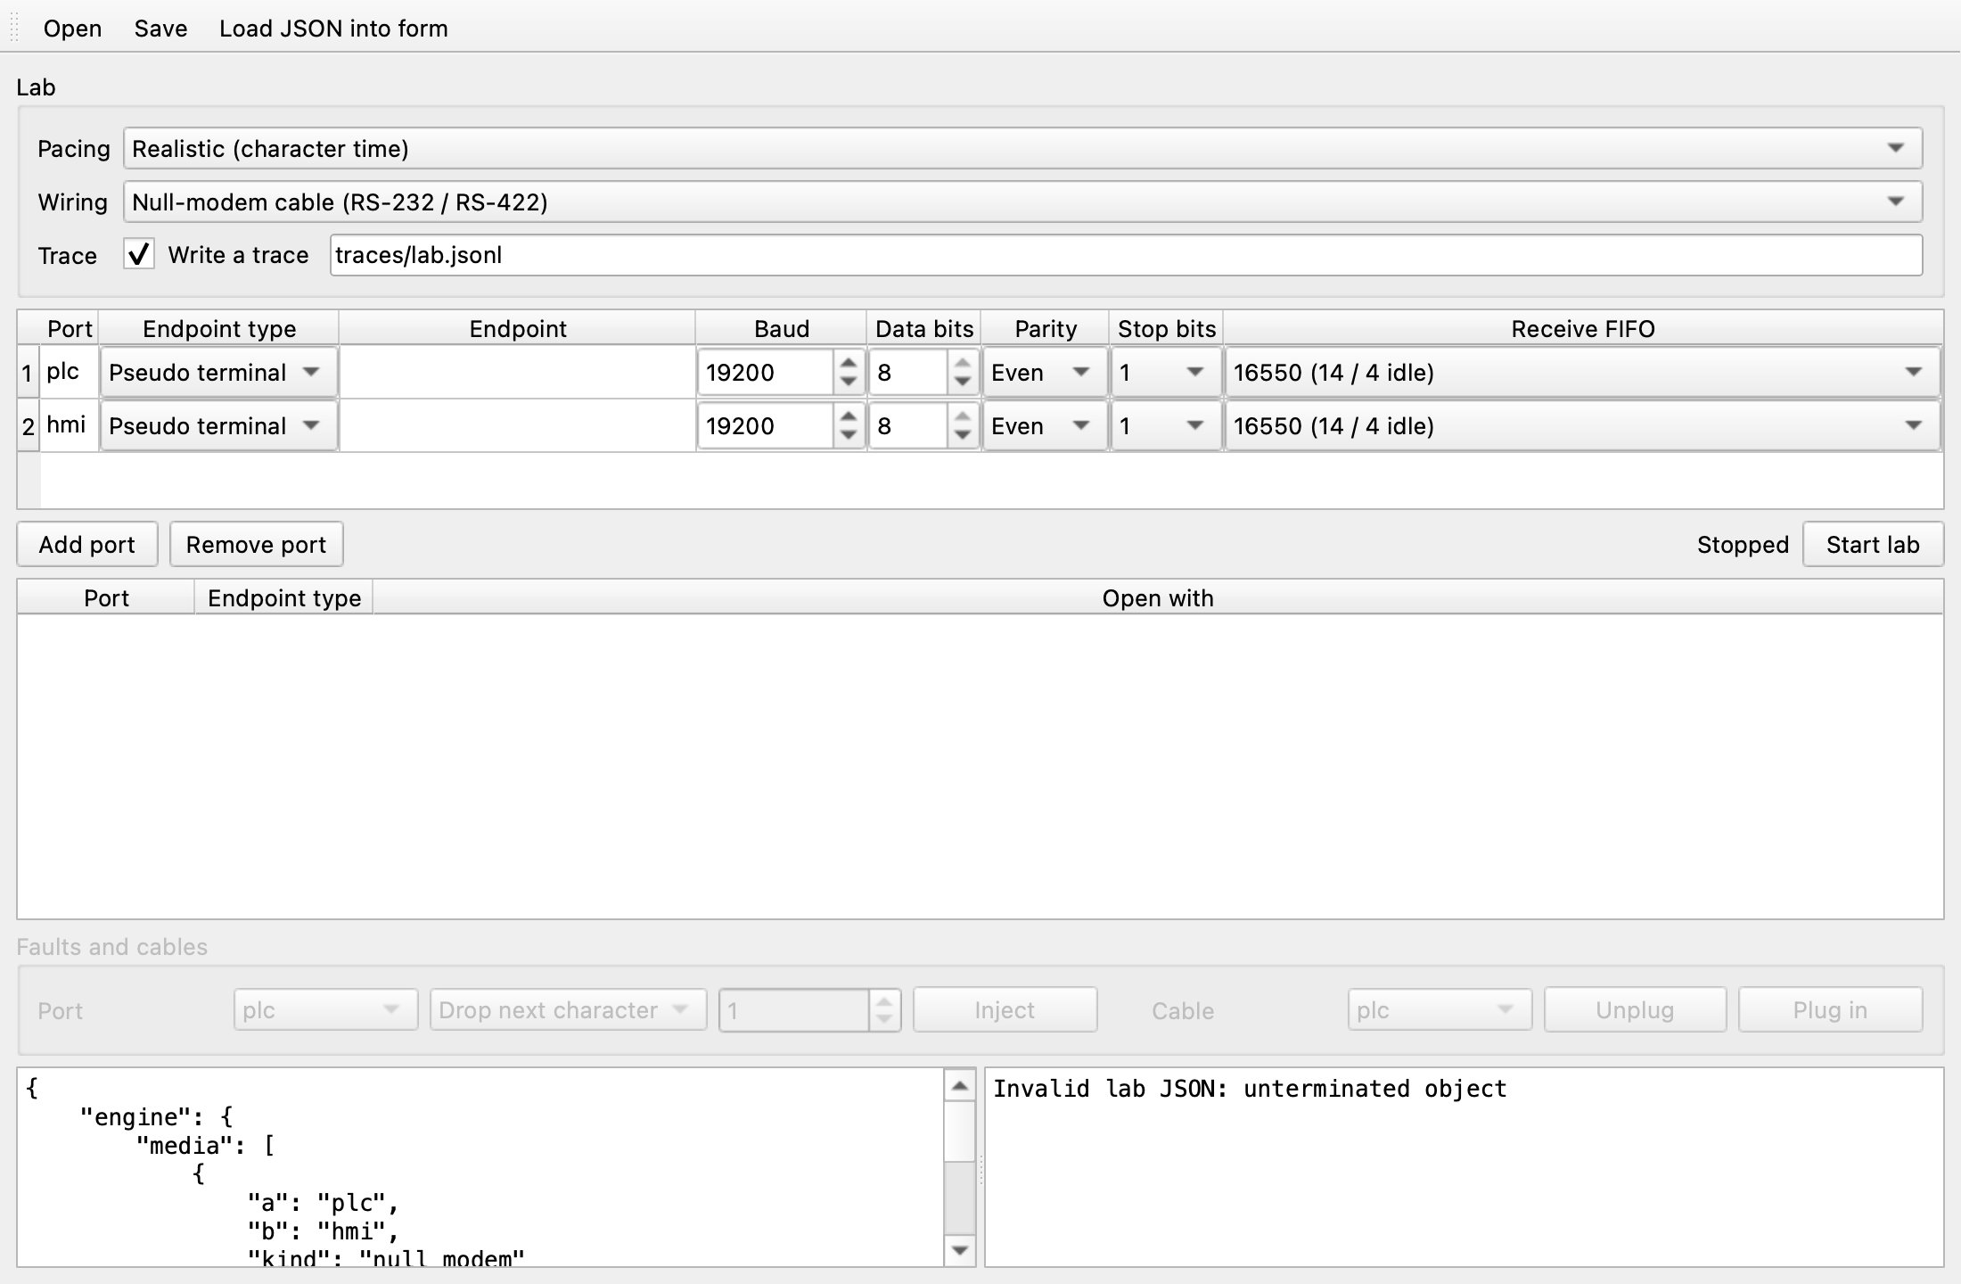Open the Wiring dropdown
This screenshot has height=1284, width=1961.
(1022, 202)
